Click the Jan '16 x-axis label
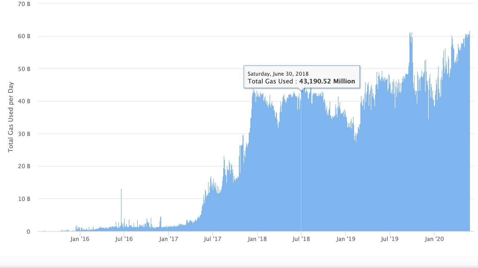478x268 pixels. pos(80,239)
